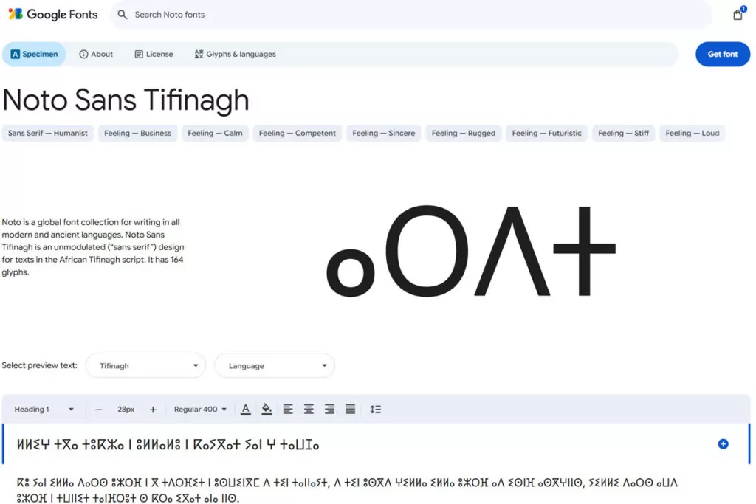The height and width of the screenshot is (504, 756).
Task: Increase font size with plus button
Action: pos(153,410)
